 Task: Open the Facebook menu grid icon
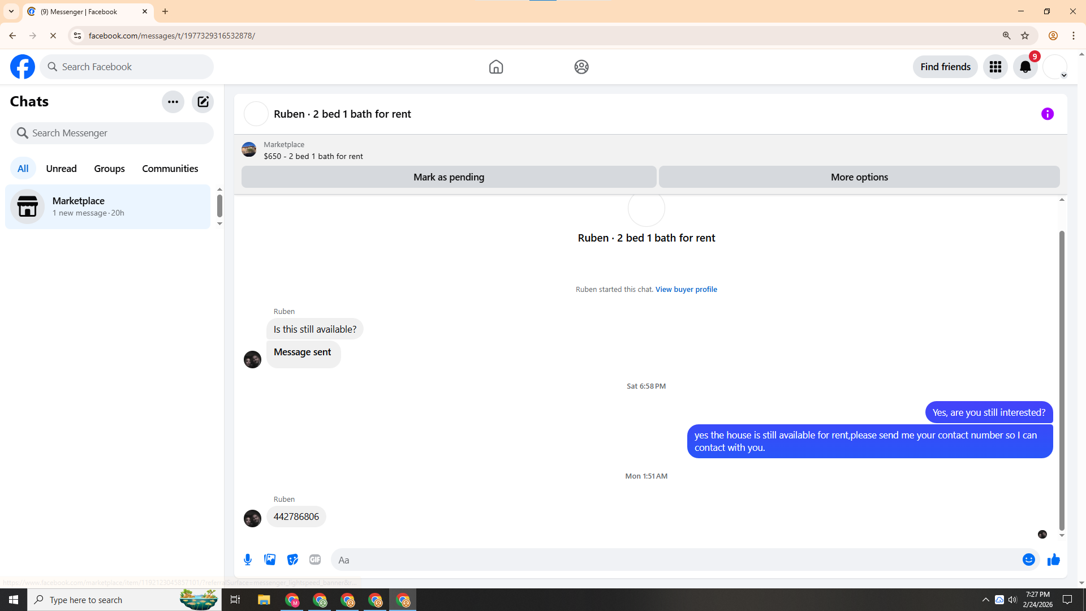(995, 67)
